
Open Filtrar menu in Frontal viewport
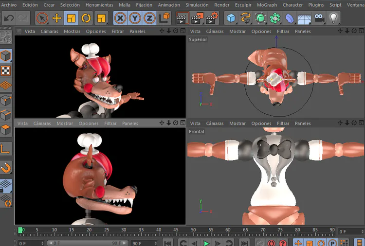point(283,123)
